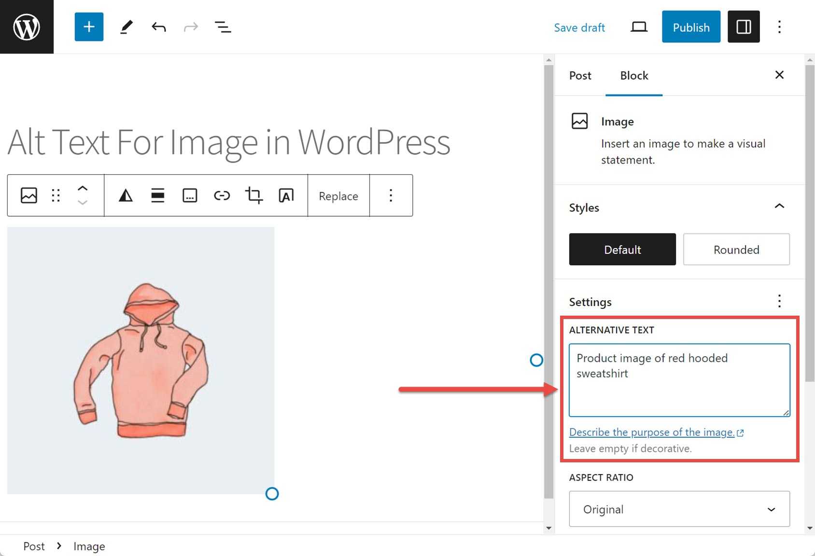Insert a link on the image
Image resolution: width=815 pixels, height=556 pixels.
(222, 195)
